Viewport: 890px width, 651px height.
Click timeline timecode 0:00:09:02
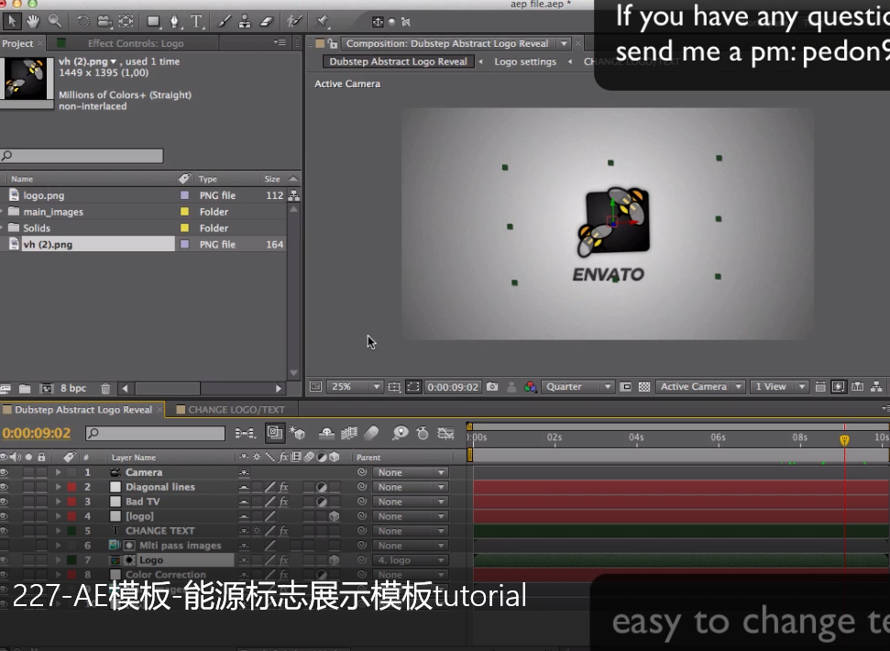click(37, 434)
